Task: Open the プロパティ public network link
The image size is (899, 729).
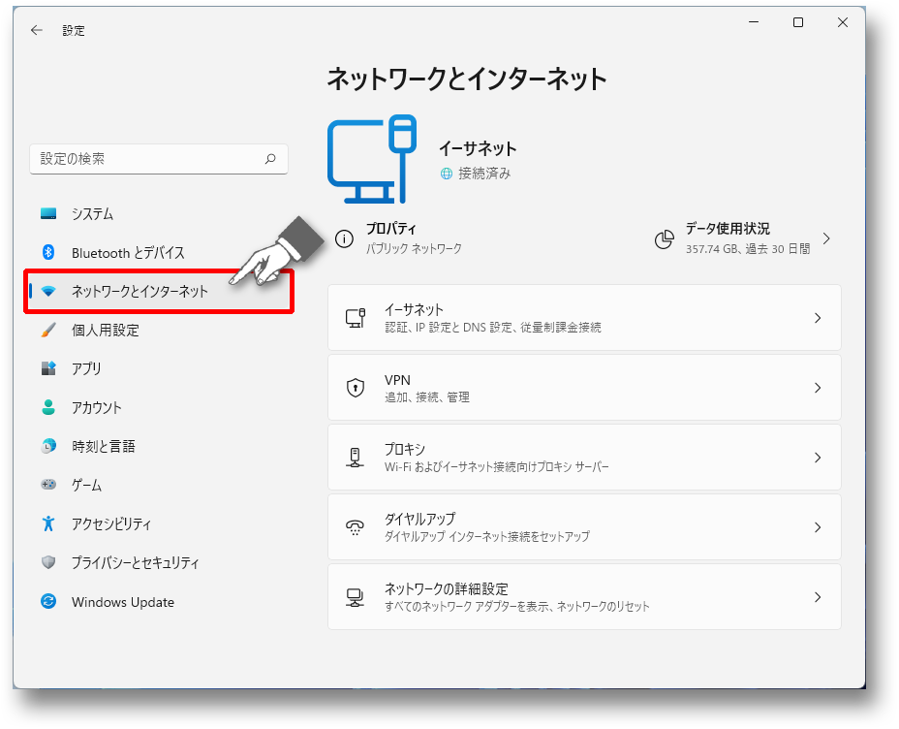Action: [400, 238]
